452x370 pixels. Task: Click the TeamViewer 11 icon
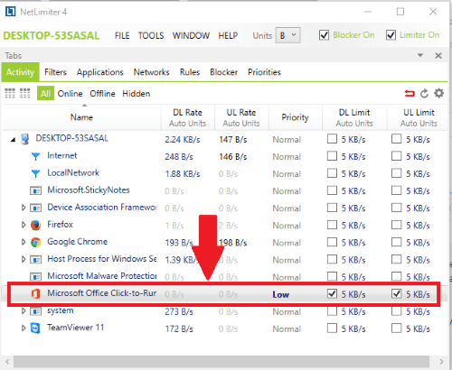pyautogui.click(x=35, y=328)
